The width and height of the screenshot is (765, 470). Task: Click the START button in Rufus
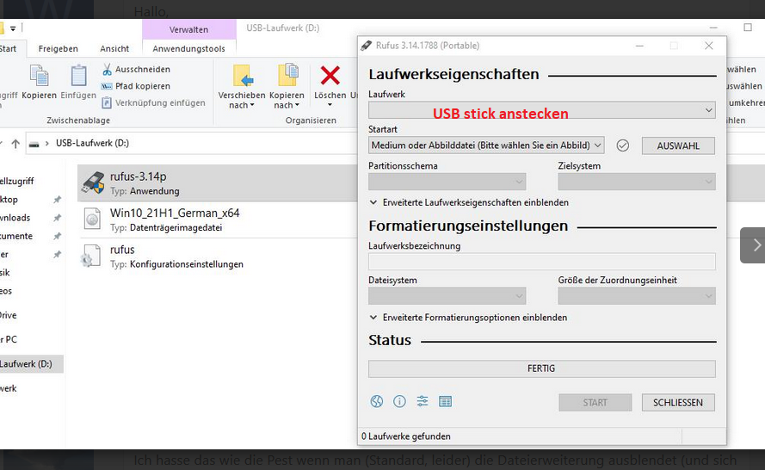[x=595, y=403]
